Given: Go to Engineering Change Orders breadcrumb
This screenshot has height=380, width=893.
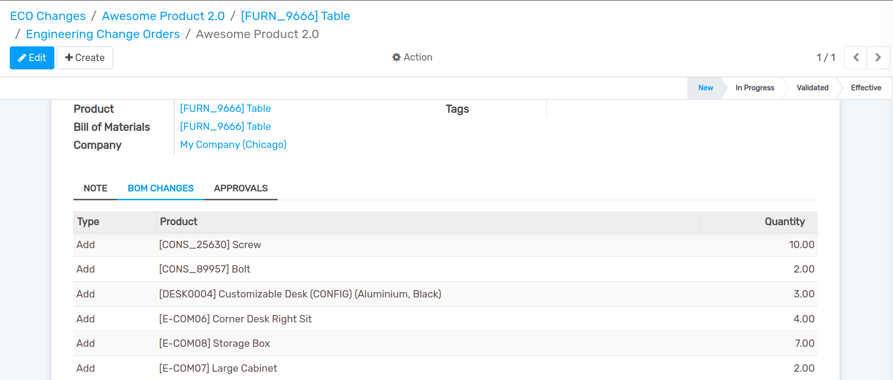Looking at the screenshot, I should click(103, 34).
